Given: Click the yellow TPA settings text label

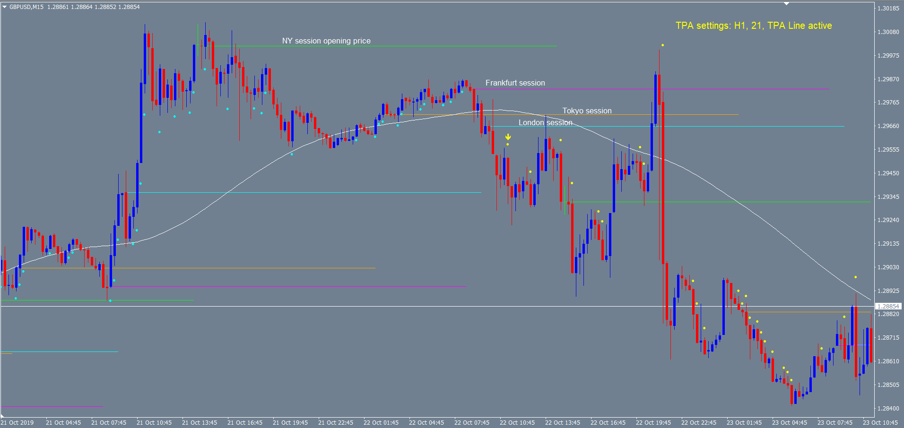Looking at the screenshot, I should tap(753, 26).
